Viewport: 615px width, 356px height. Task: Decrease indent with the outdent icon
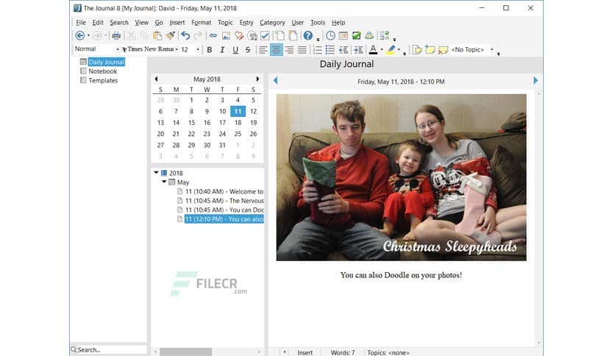tap(344, 50)
